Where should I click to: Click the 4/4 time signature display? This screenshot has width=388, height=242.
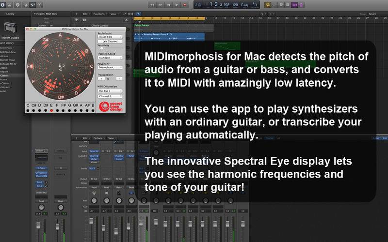255,4
